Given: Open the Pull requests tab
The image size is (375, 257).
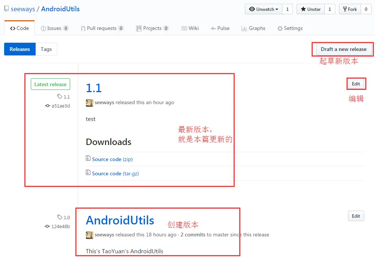Looking at the screenshot, I should click(x=102, y=28).
